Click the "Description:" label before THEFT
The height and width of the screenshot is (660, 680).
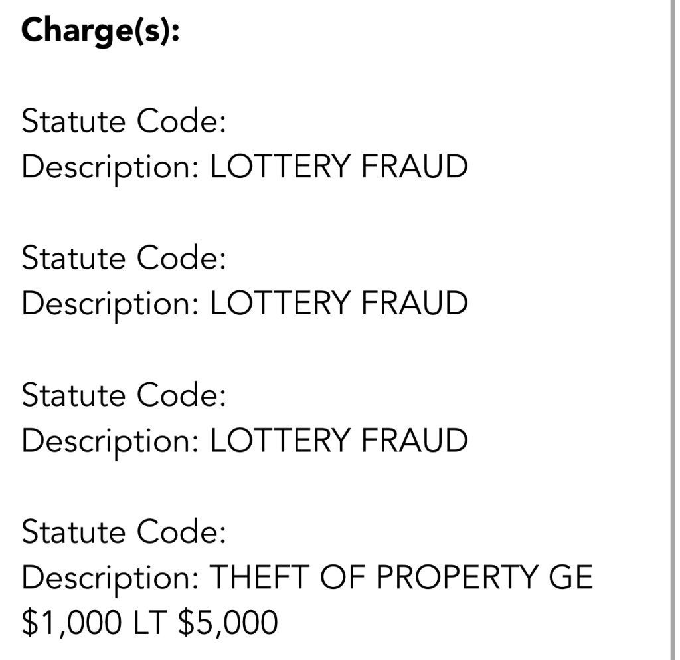[111, 578]
